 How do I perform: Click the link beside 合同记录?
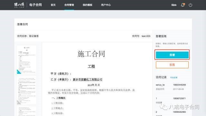[x=174, y=77]
